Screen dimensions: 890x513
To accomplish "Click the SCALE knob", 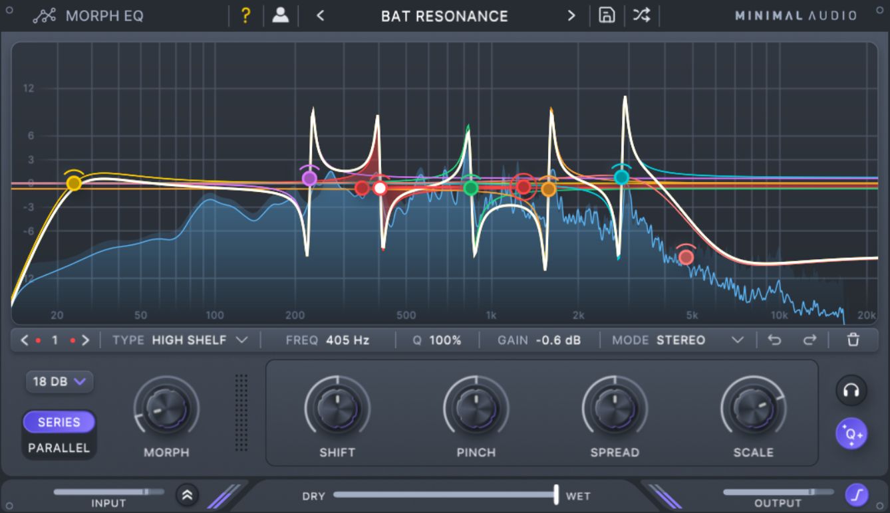I will tap(754, 407).
